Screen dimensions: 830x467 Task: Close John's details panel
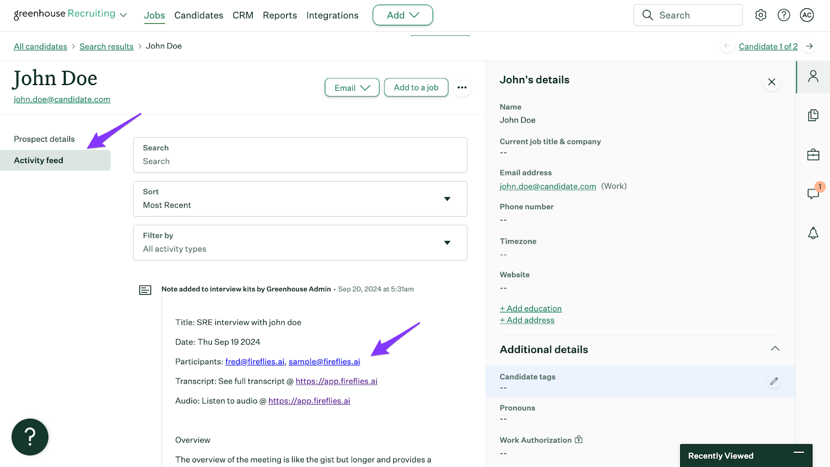(771, 81)
